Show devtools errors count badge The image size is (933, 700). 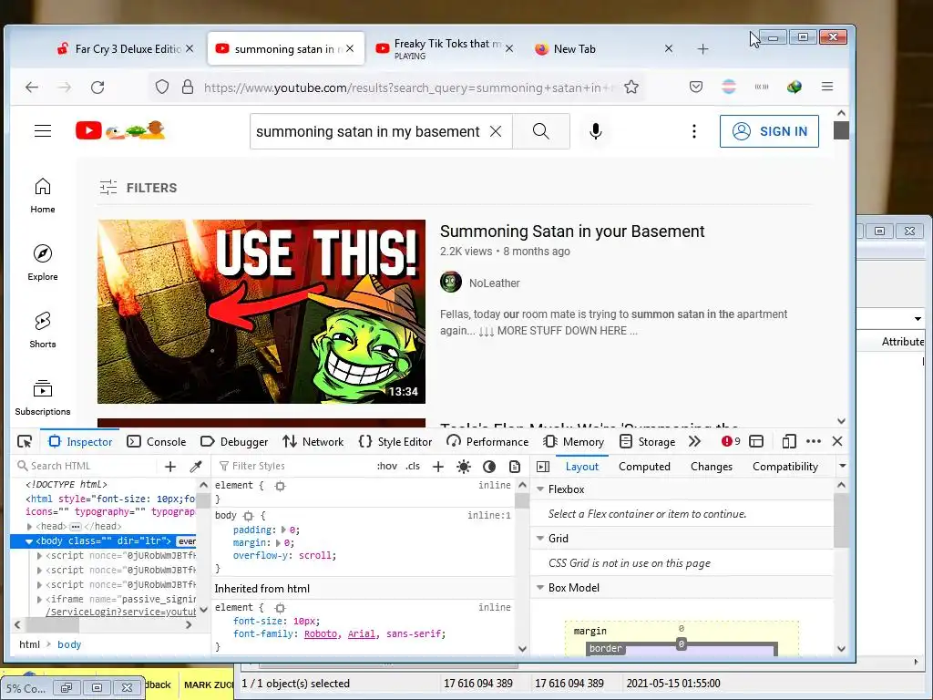pos(731,442)
